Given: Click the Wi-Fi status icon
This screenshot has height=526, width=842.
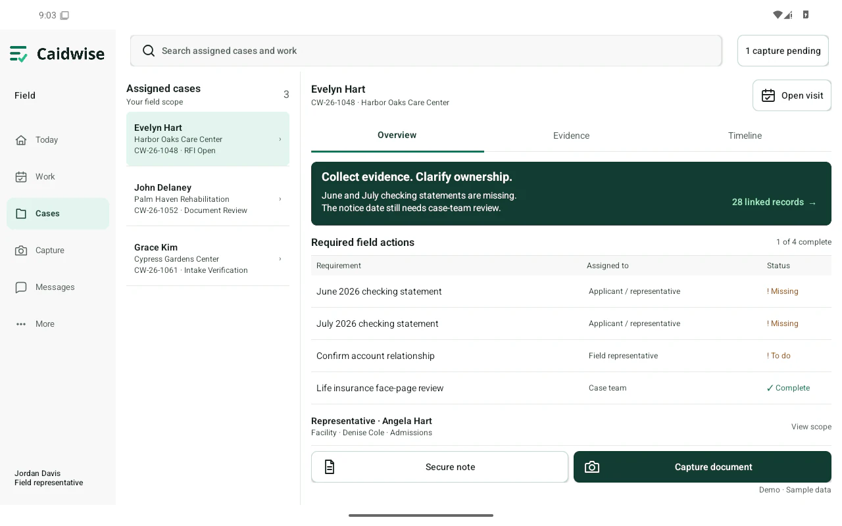Looking at the screenshot, I should pyautogui.click(x=778, y=15).
